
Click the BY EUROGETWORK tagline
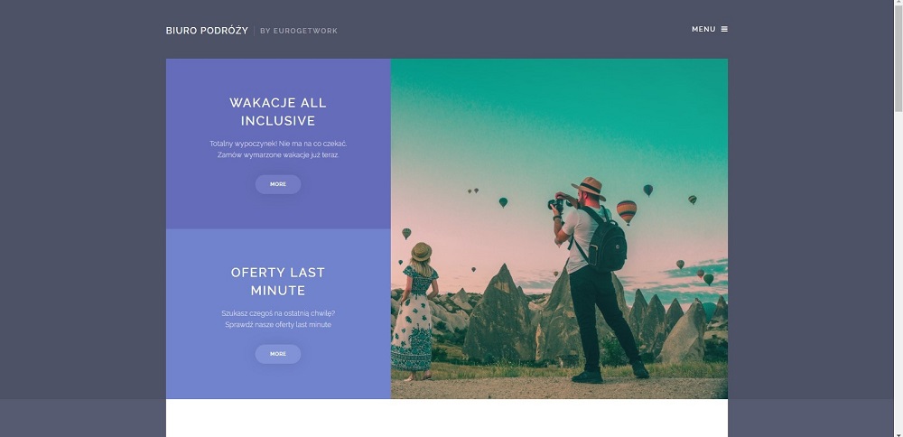point(299,31)
